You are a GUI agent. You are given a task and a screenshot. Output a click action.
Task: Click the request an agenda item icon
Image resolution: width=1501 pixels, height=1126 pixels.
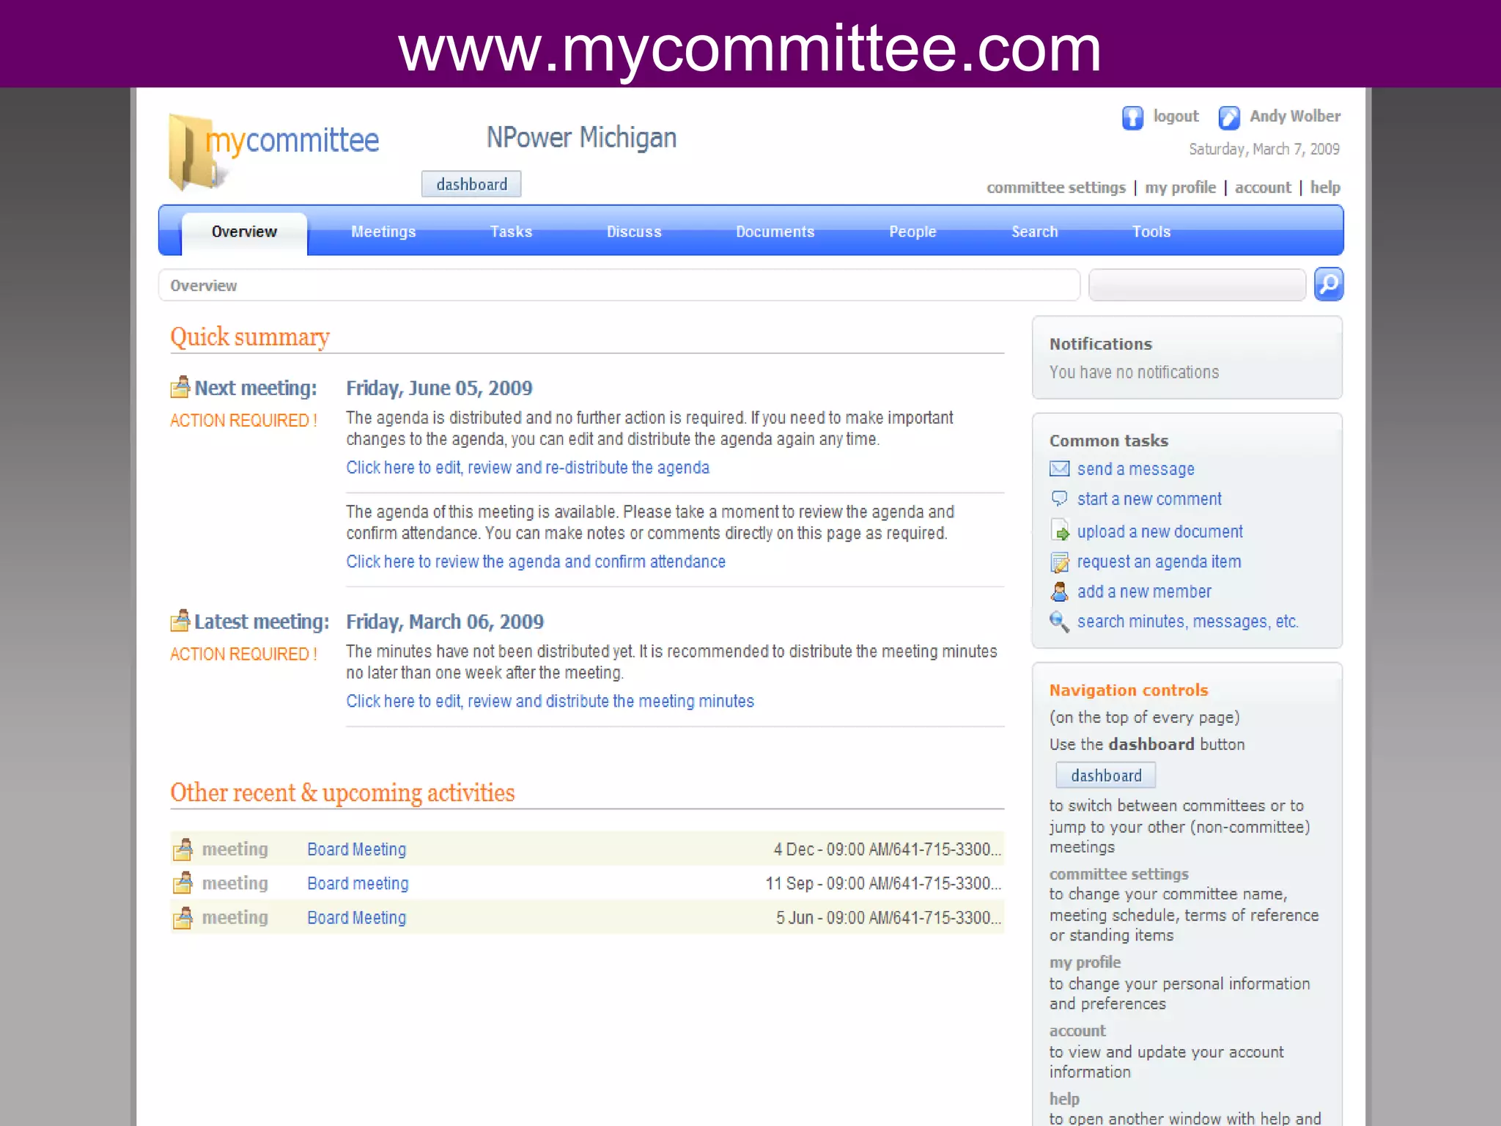pyautogui.click(x=1060, y=562)
